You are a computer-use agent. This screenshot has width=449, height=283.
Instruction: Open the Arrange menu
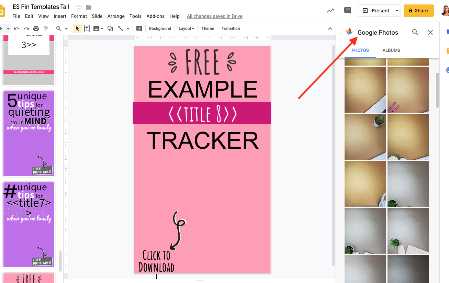(116, 16)
